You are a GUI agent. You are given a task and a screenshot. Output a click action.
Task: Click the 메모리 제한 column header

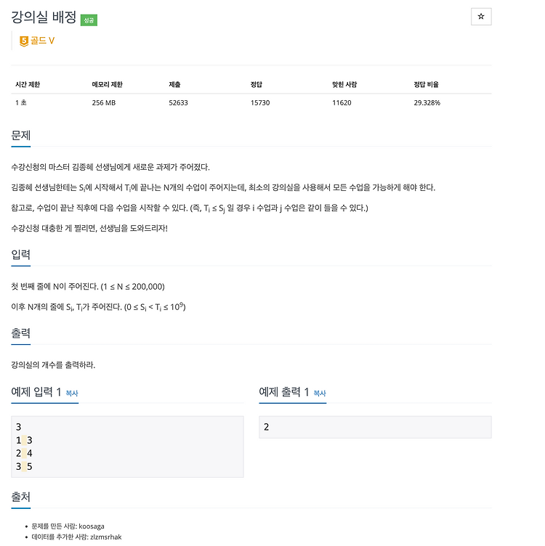coord(107,84)
